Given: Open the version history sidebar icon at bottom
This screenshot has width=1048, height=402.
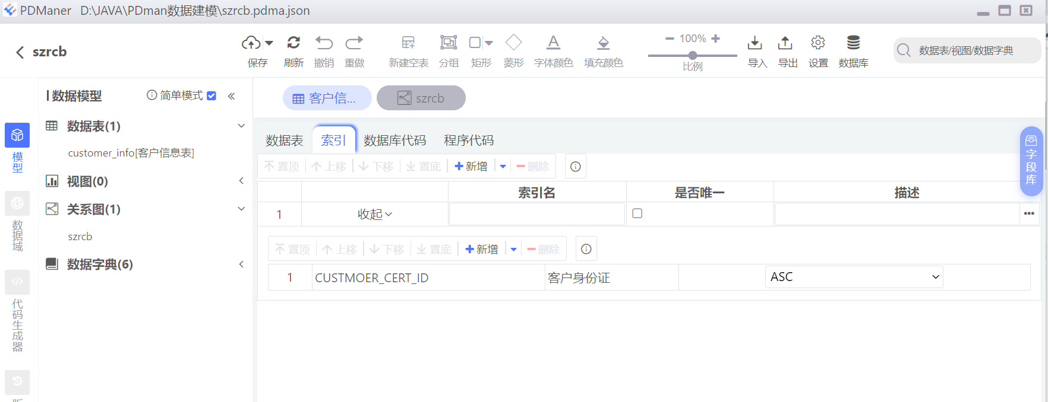Looking at the screenshot, I should (x=17, y=382).
